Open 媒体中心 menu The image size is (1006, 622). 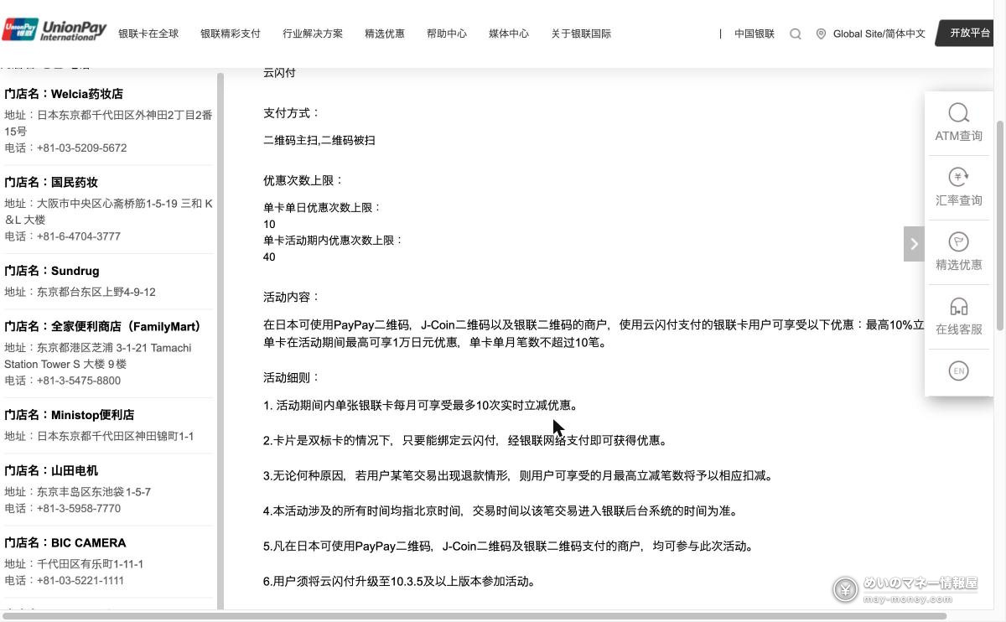(509, 34)
